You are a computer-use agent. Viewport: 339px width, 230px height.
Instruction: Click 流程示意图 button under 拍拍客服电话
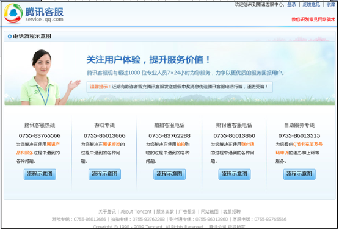(170, 174)
